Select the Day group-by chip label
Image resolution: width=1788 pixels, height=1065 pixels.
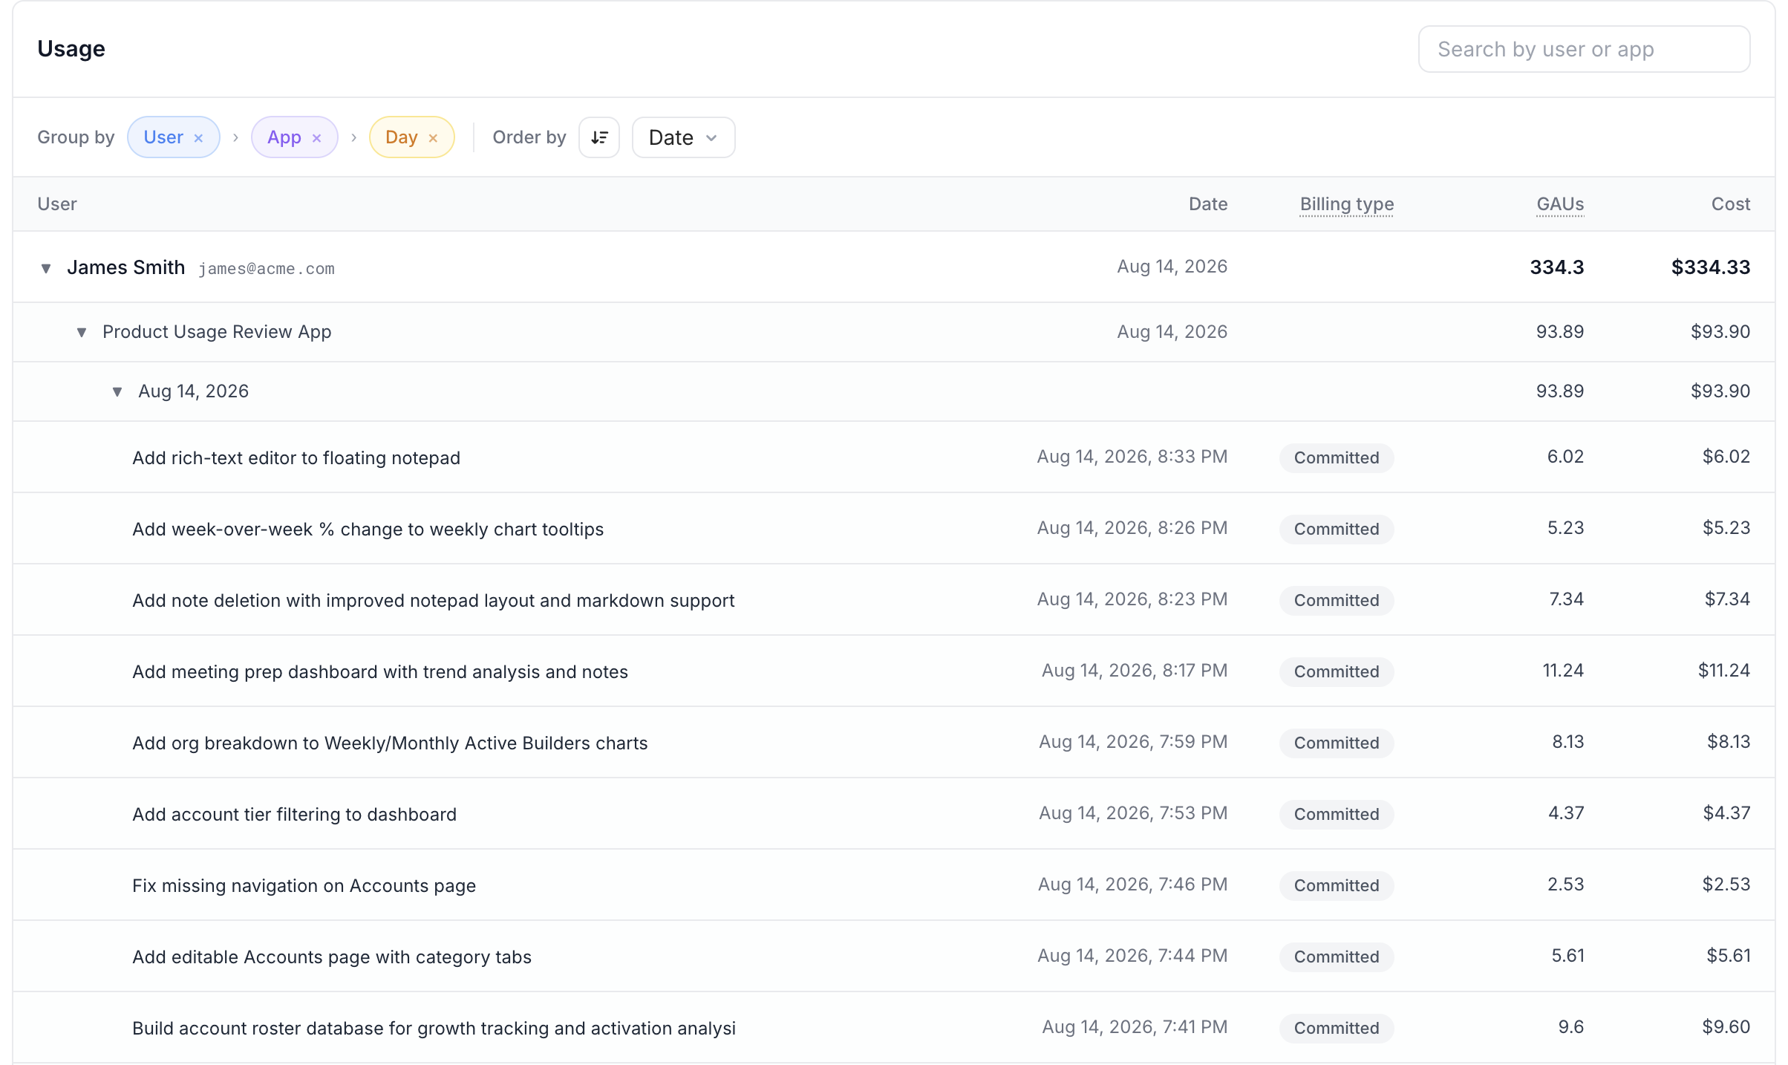click(x=402, y=137)
